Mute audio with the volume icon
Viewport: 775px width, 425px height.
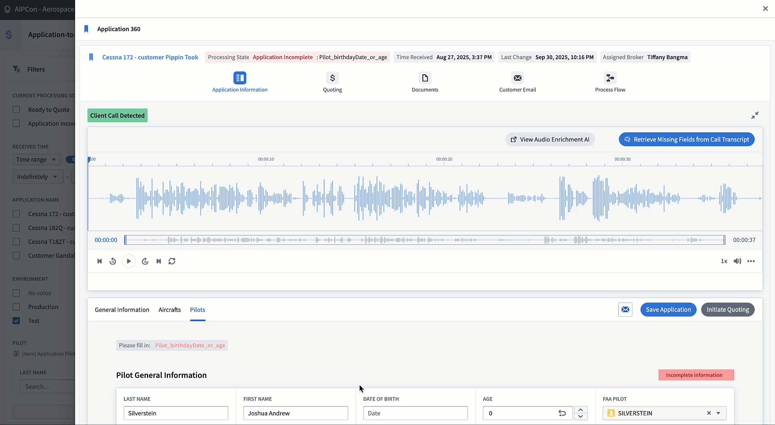click(737, 261)
